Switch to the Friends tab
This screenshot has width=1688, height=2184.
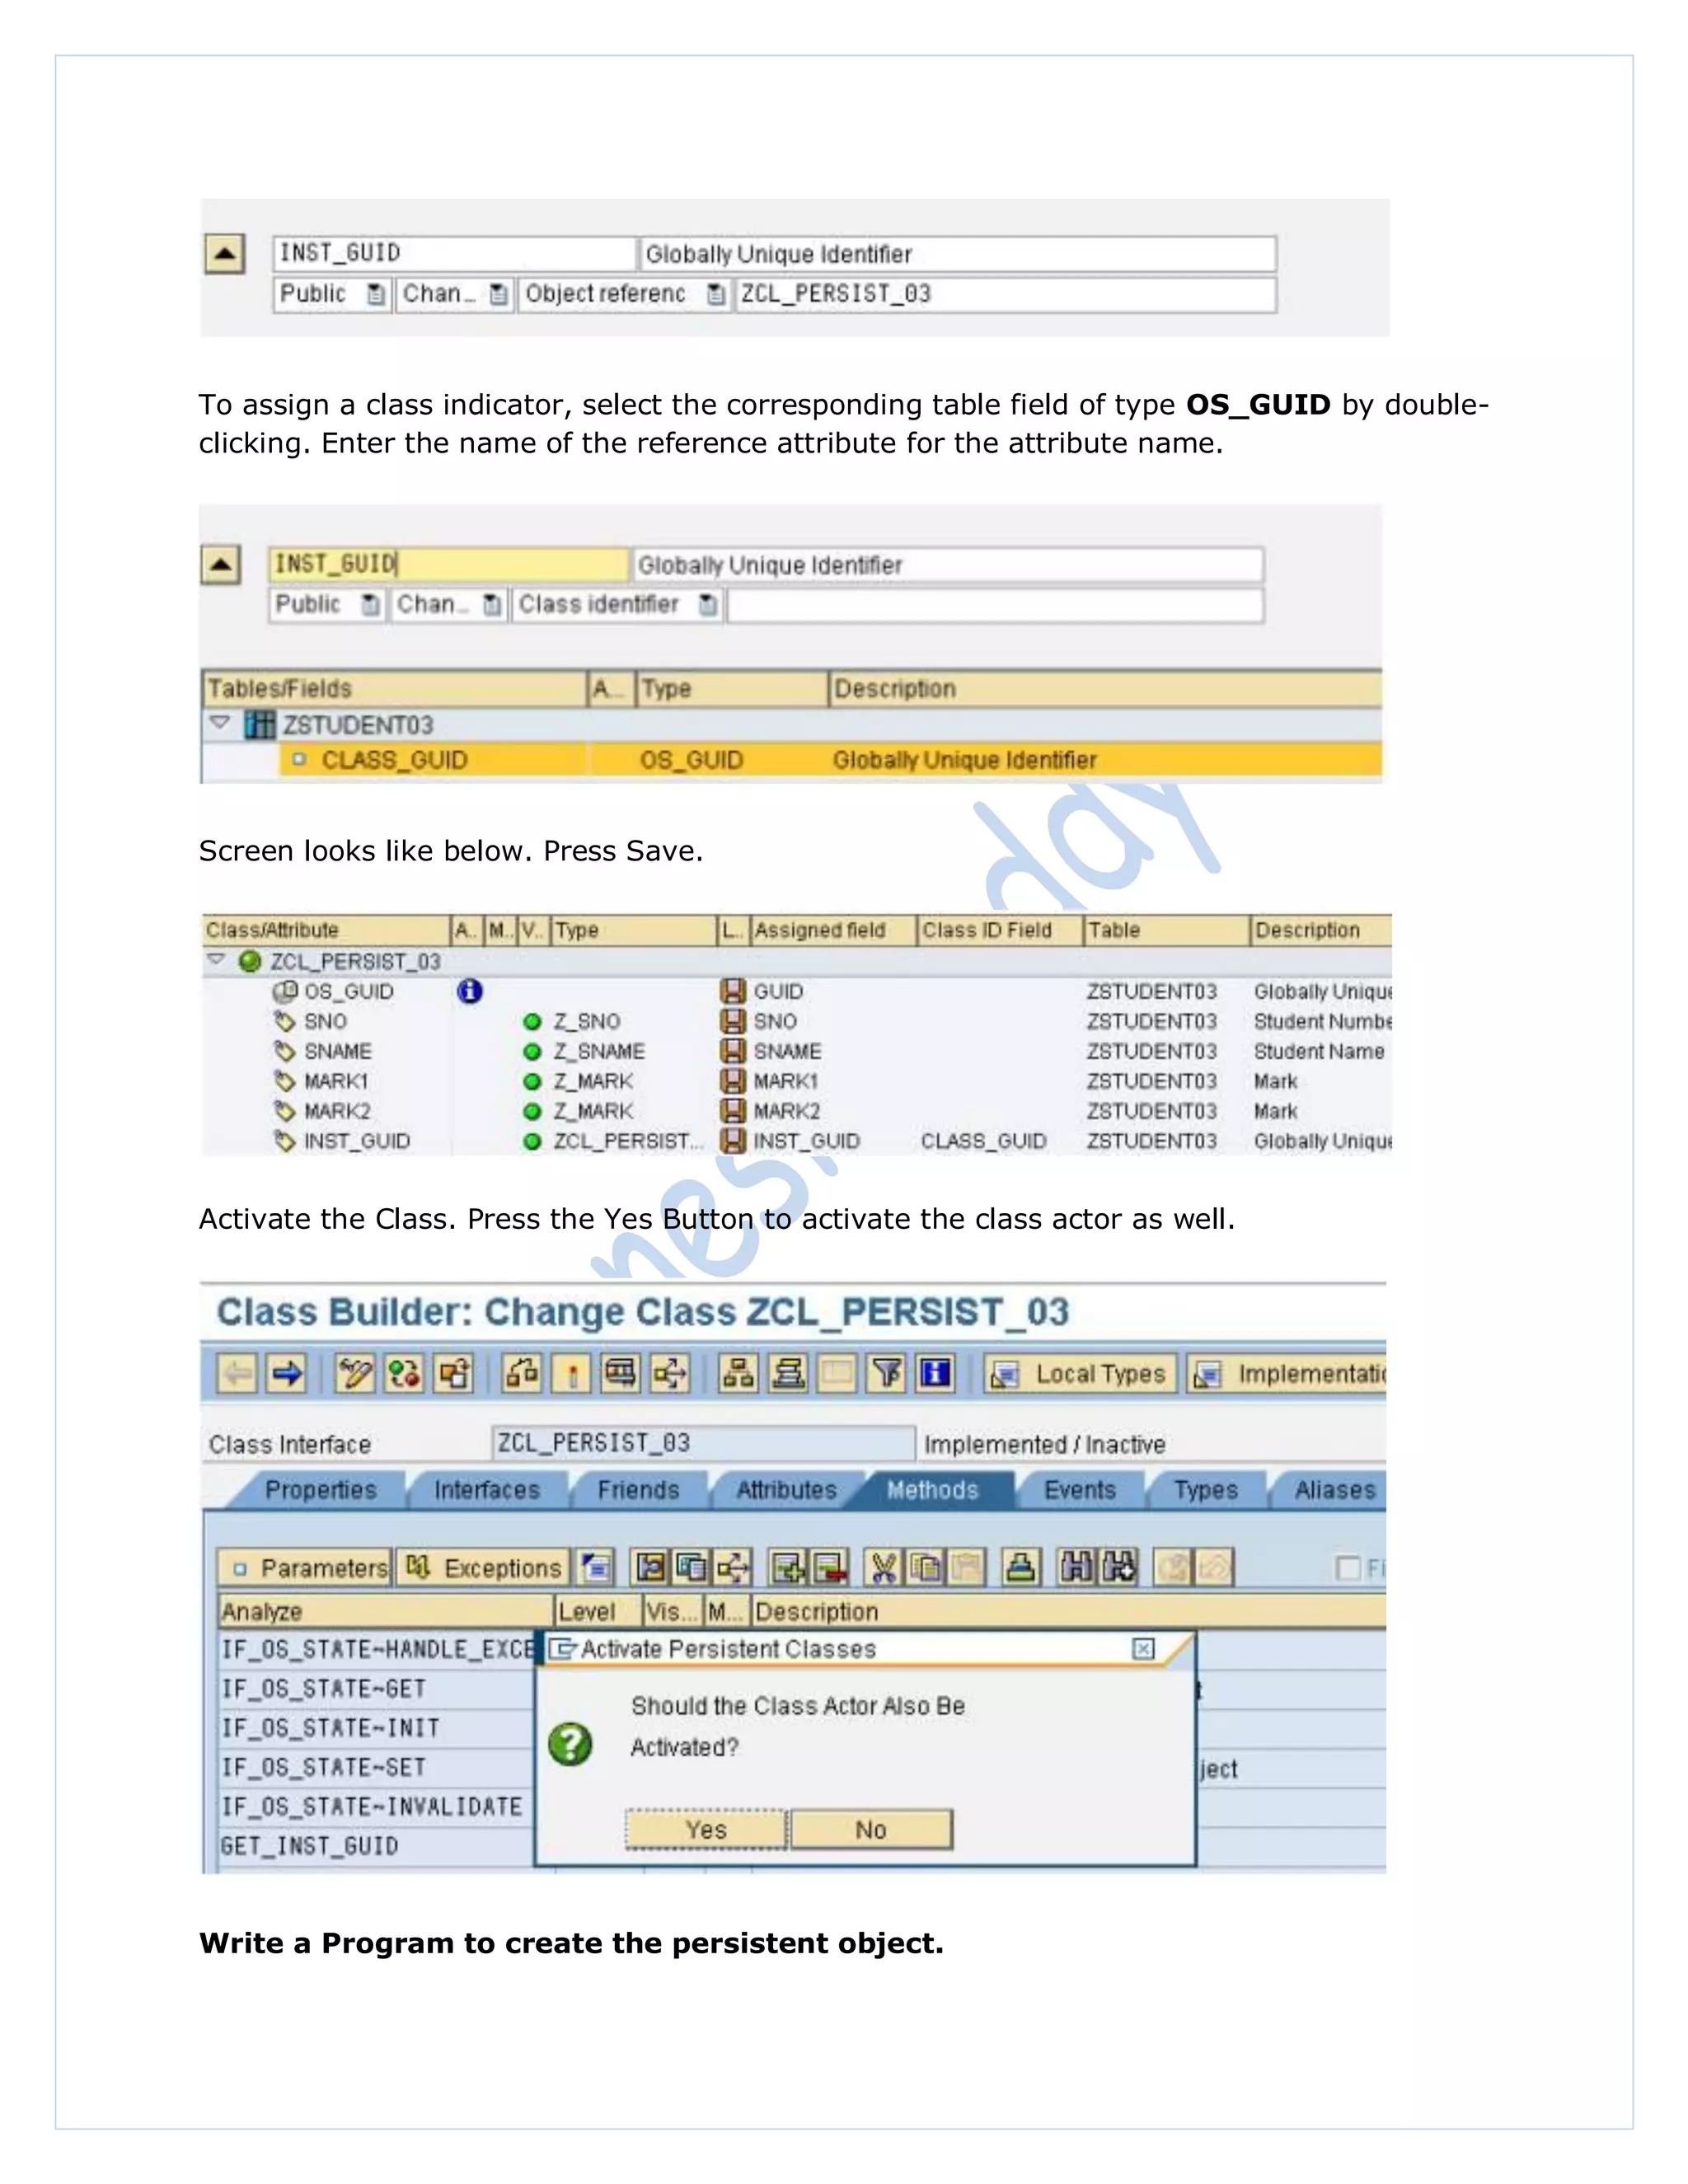(638, 1489)
